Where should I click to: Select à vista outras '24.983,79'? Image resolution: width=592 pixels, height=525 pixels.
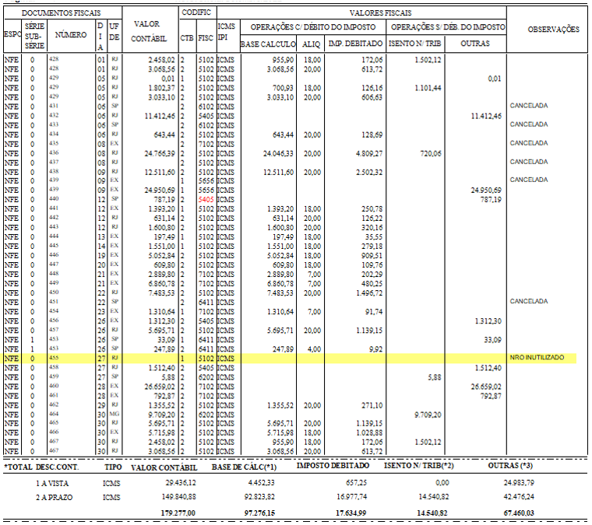pyautogui.click(x=519, y=483)
